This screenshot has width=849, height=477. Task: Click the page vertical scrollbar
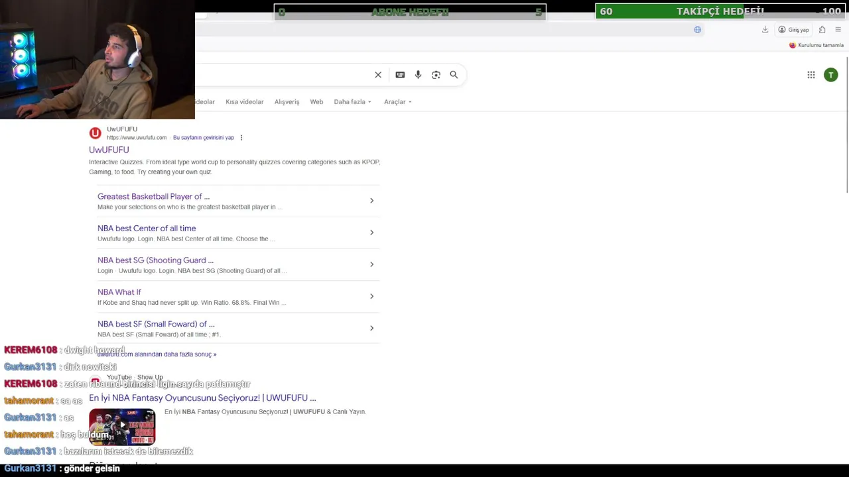click(x=846, y=126)
